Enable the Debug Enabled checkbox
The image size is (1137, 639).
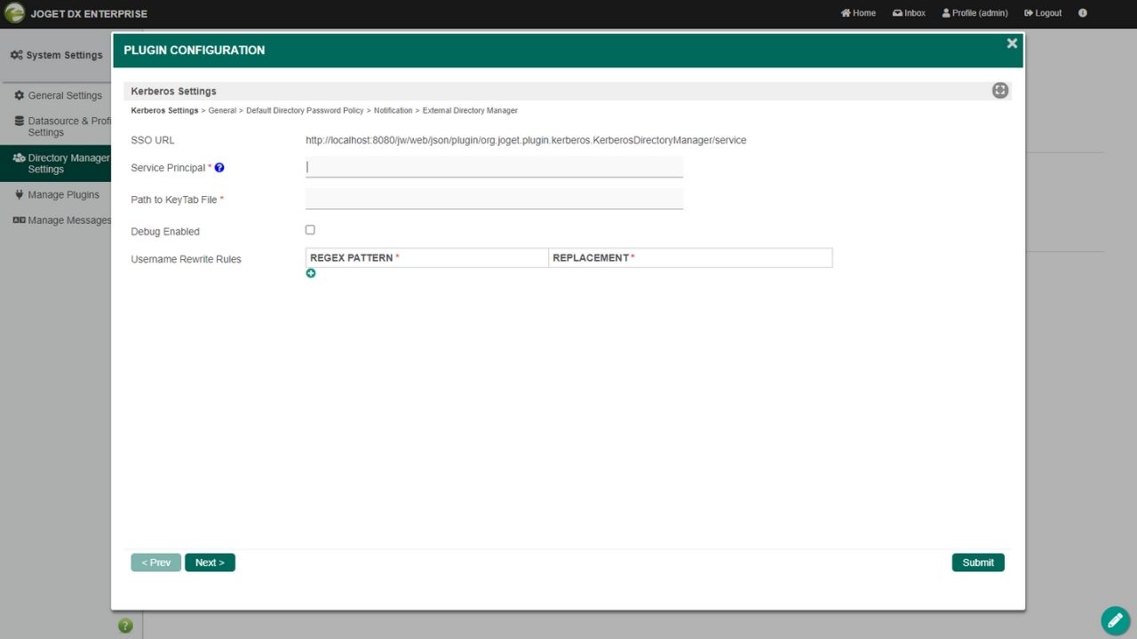pyautogui.click(x=310, y=230)
